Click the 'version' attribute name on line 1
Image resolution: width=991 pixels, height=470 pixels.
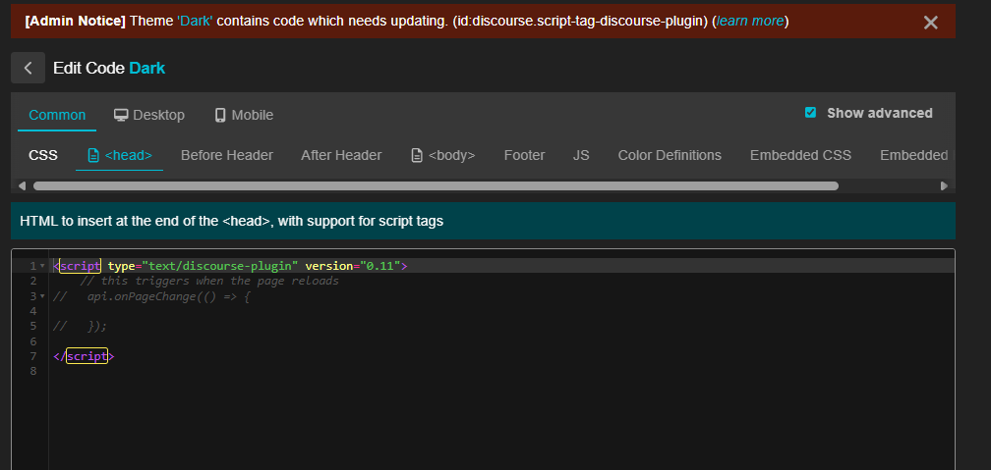pyautogui.click(x=328, y=266)
